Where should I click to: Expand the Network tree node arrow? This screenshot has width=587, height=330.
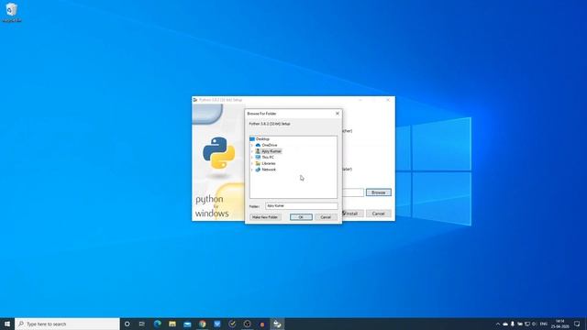252,170
